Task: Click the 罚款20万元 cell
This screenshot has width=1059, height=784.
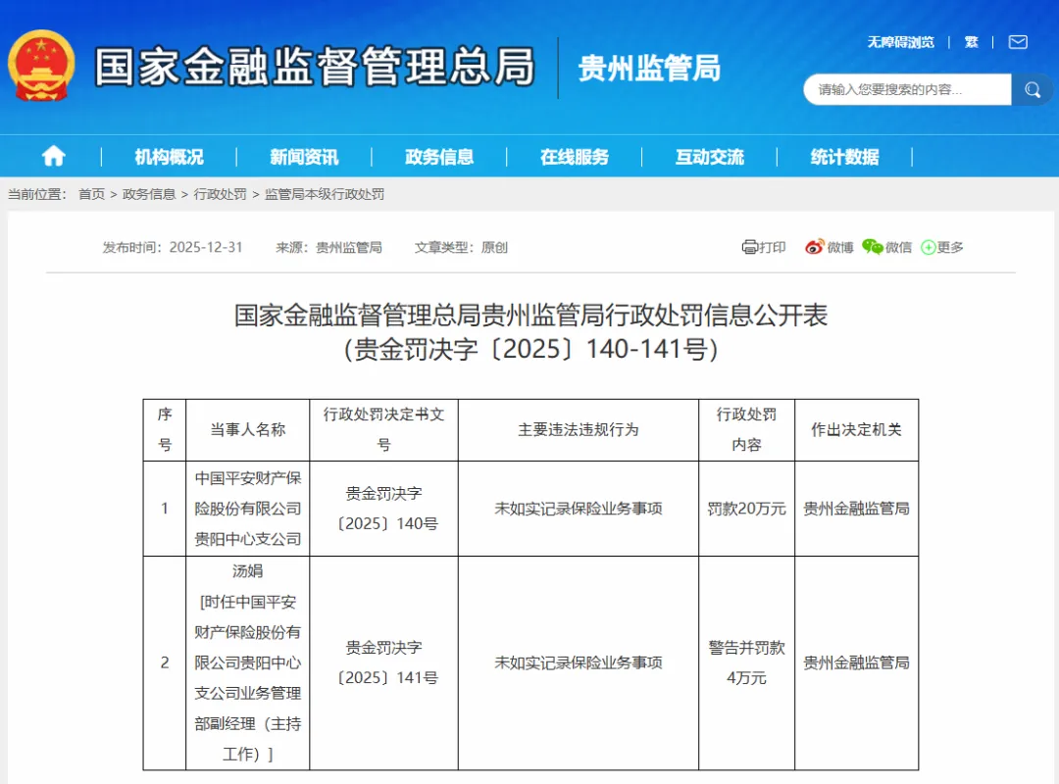Action: coord(746,509)
